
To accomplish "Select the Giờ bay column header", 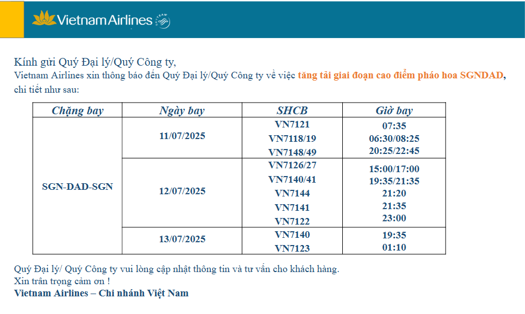I will pos(394,110).
